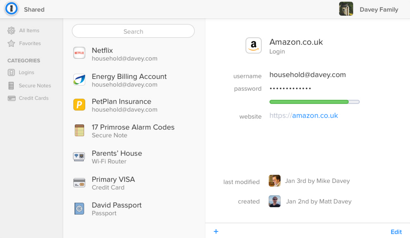Open the Davey Family account avatar

(x=346, y=9)
